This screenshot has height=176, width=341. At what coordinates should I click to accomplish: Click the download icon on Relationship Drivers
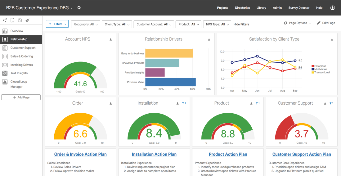click(x=209, y=39)
